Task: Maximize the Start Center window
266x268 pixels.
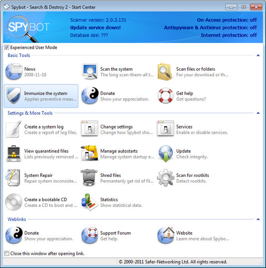Action: 244,7
